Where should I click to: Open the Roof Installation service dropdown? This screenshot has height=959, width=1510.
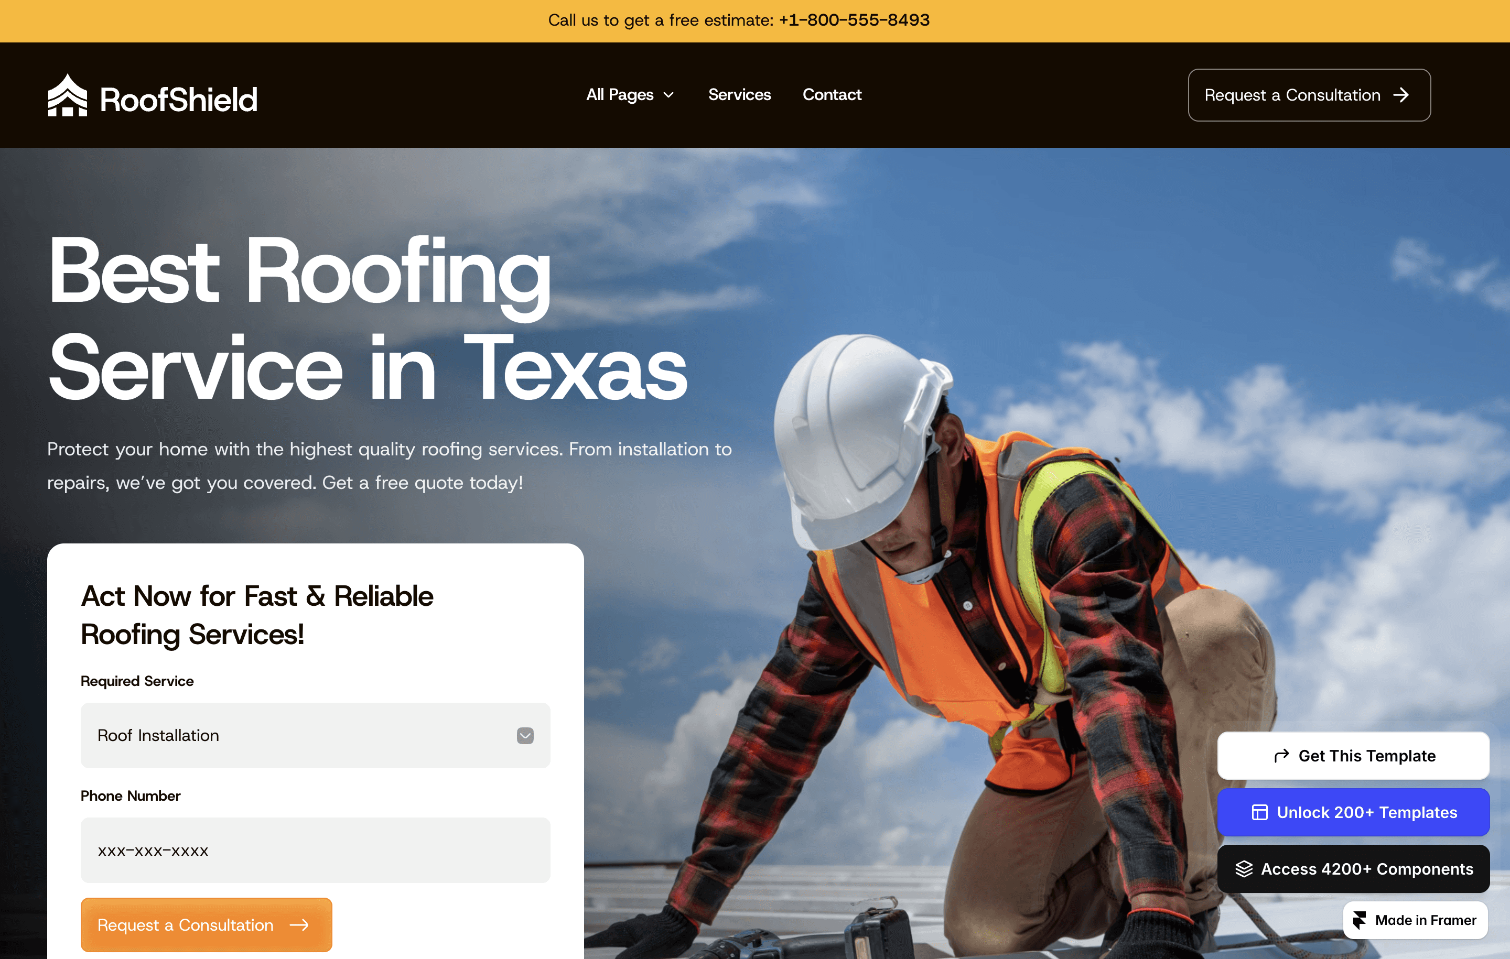pyautogui.click(x=315, y=736)
